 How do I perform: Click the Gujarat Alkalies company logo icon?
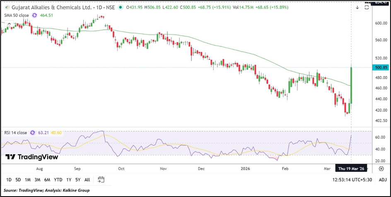[x=5, y=7]
